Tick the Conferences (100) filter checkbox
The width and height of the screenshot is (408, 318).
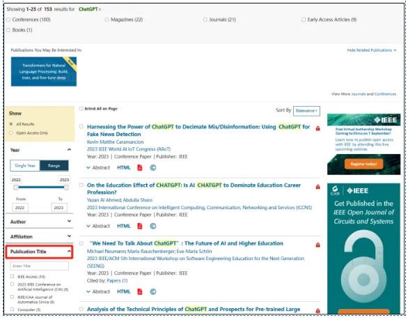pos(8,20)
